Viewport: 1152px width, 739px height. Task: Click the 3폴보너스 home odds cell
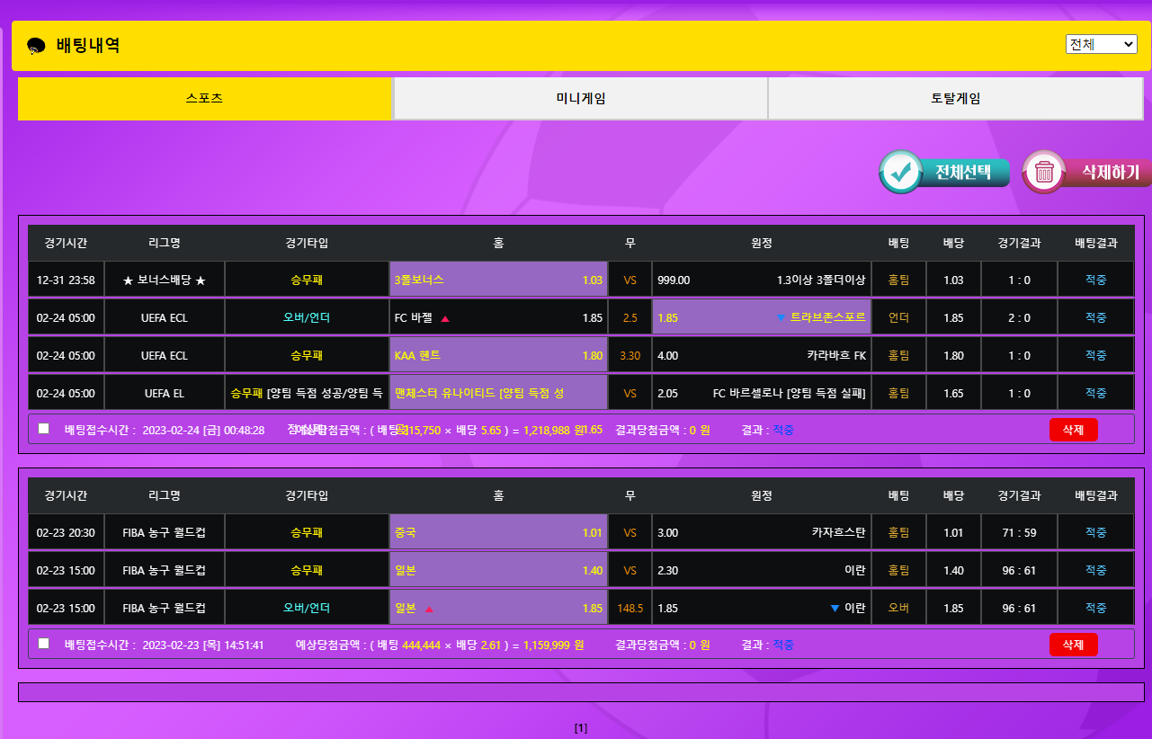(x=498, y=280)
